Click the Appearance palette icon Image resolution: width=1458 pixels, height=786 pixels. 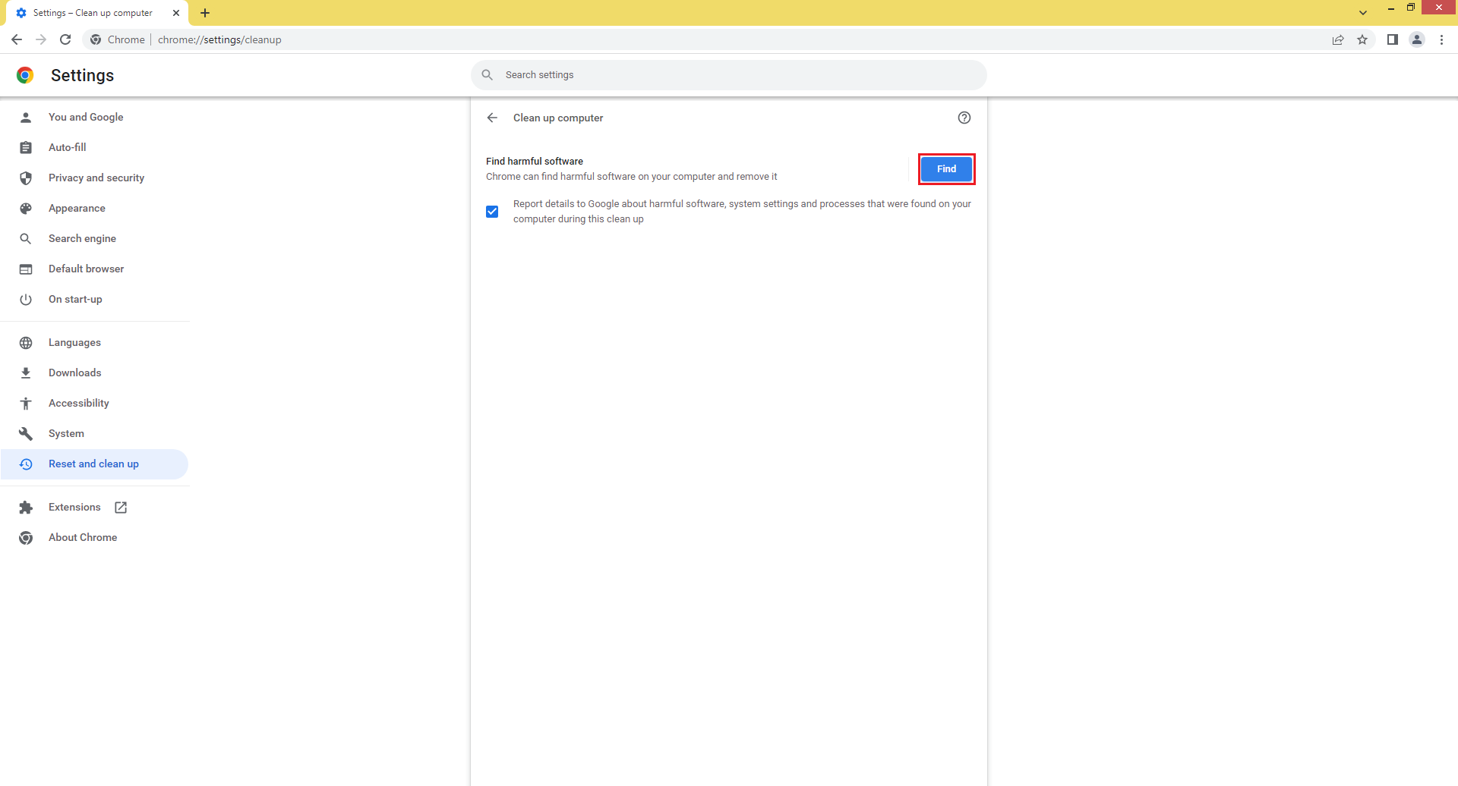coord(26,208)
